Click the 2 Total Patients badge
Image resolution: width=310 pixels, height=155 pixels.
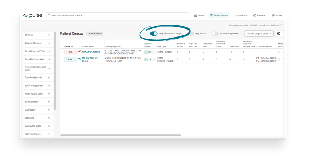point(95,34)
